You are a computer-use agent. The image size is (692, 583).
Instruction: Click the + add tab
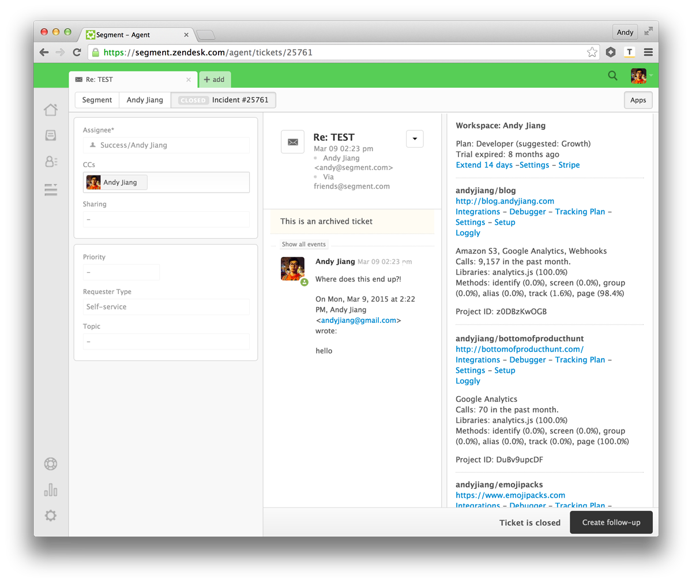215,80
